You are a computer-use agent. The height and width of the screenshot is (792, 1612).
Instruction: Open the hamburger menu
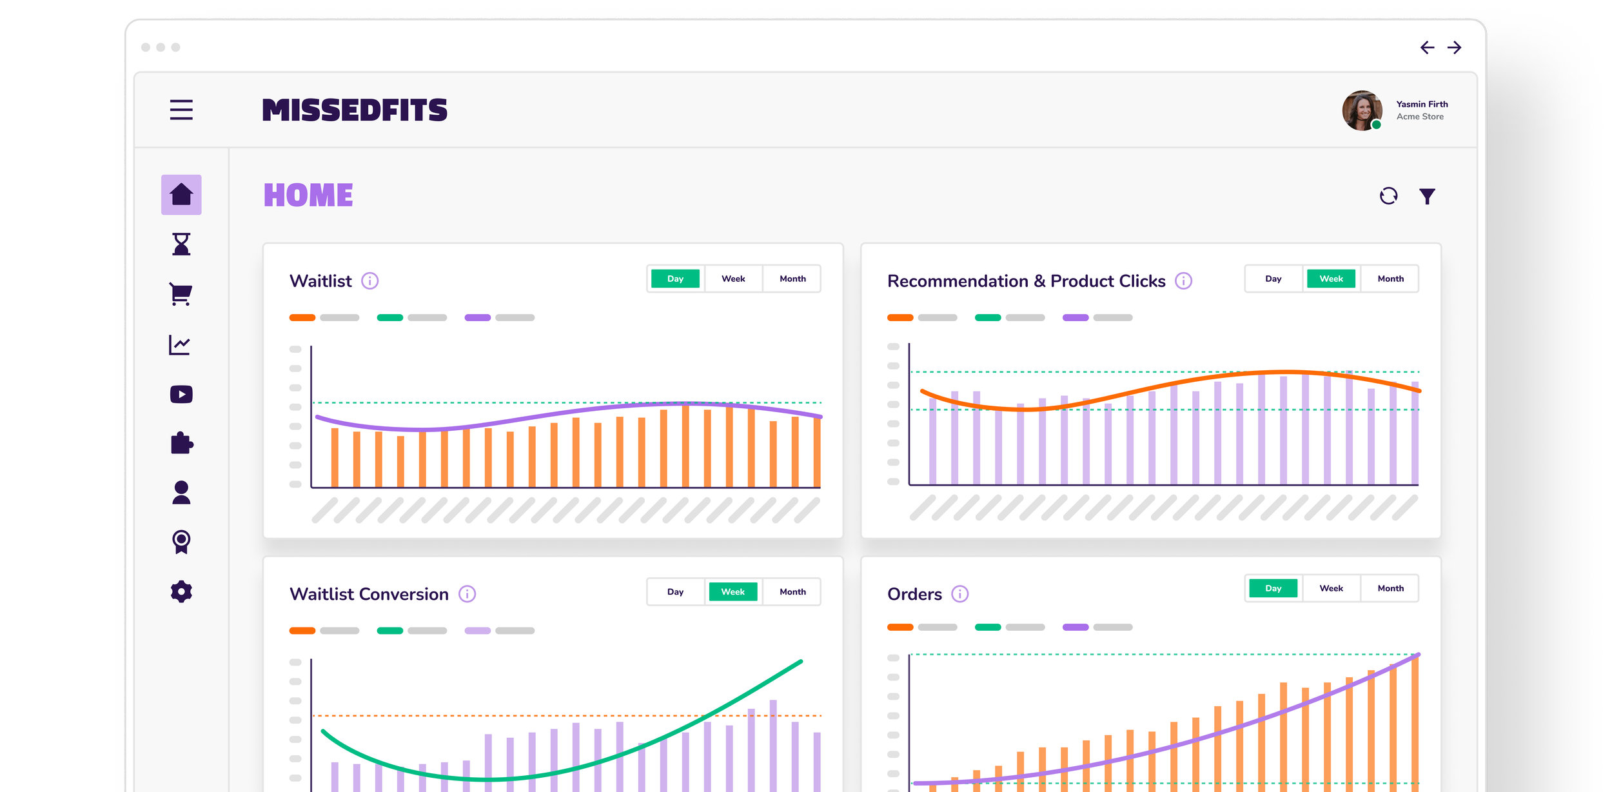click(x=181, y=110)
